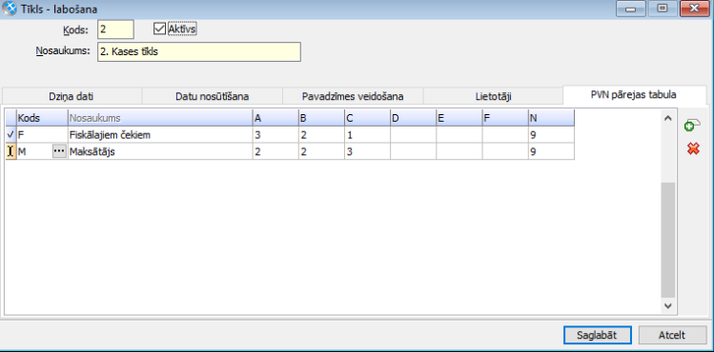Image resolution: width=714 pixels, height=352 pixels.
Task: Open the ellipsis lookup button in M row
Action: (x=59, y=151)
